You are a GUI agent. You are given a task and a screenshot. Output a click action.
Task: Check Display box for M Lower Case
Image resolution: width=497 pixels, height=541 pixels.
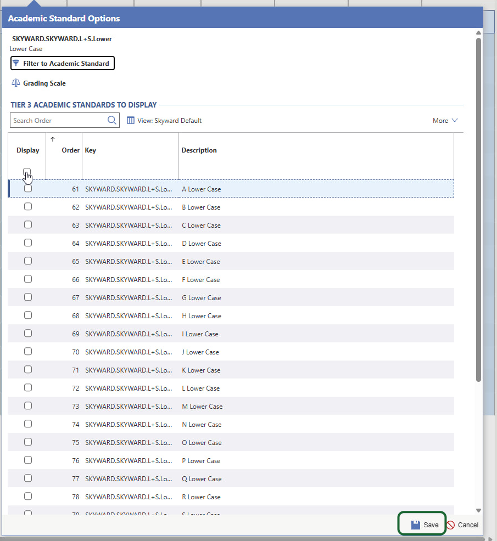click(28, 406)
